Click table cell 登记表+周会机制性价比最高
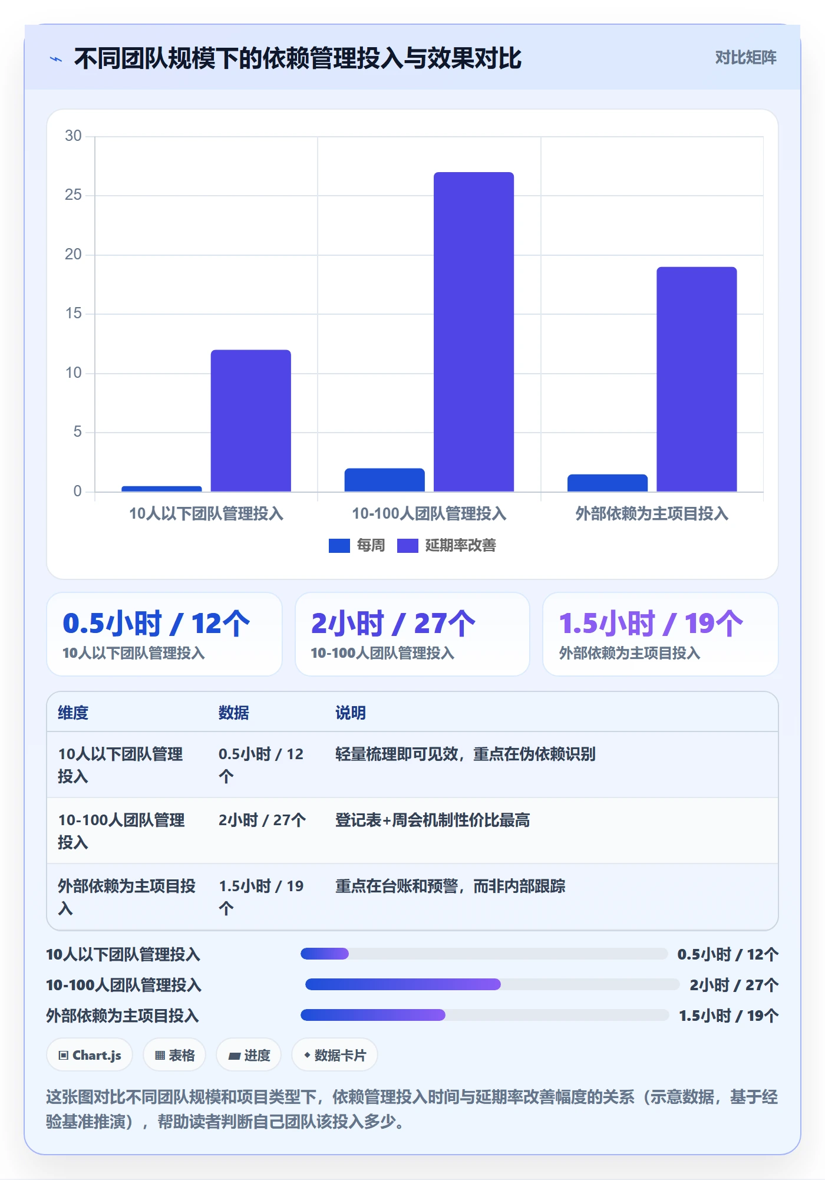 point(433,820)
